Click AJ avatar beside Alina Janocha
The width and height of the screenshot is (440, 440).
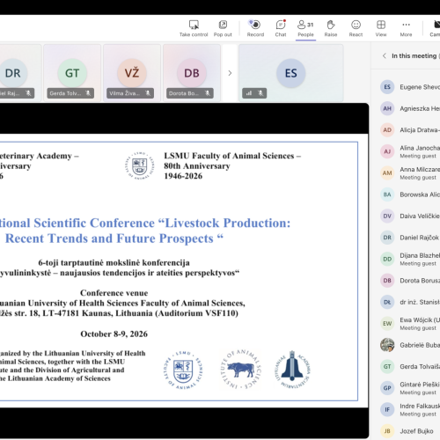pyautogui.click(x=387, y=151)
